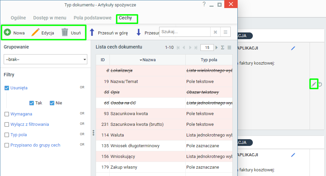Image resolution: width=326 pixels, height=176 pixels.
Task: Click the Edycja button label
Action: coord(48,33)
